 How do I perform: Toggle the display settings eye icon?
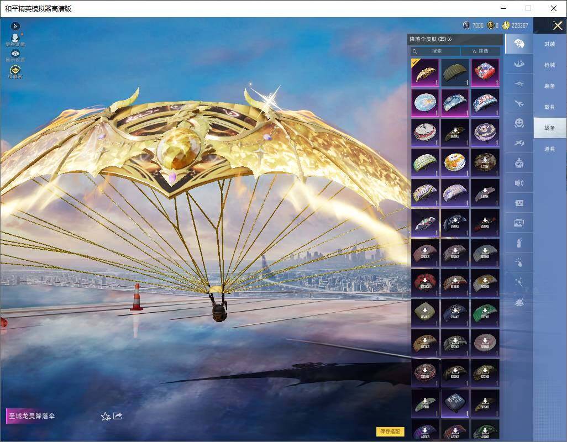(x=15, y=56)
